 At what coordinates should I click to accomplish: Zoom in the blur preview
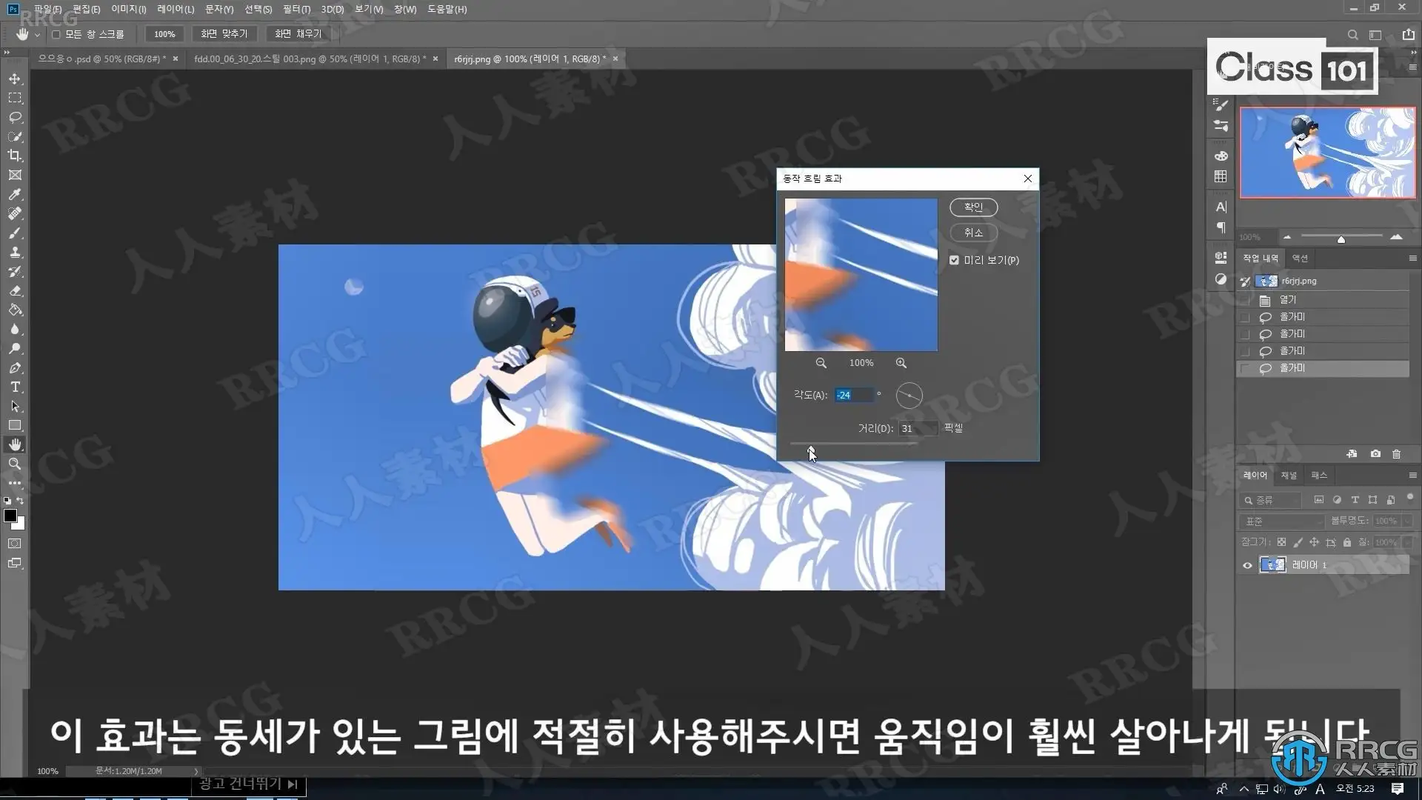(x=901, y=363)
